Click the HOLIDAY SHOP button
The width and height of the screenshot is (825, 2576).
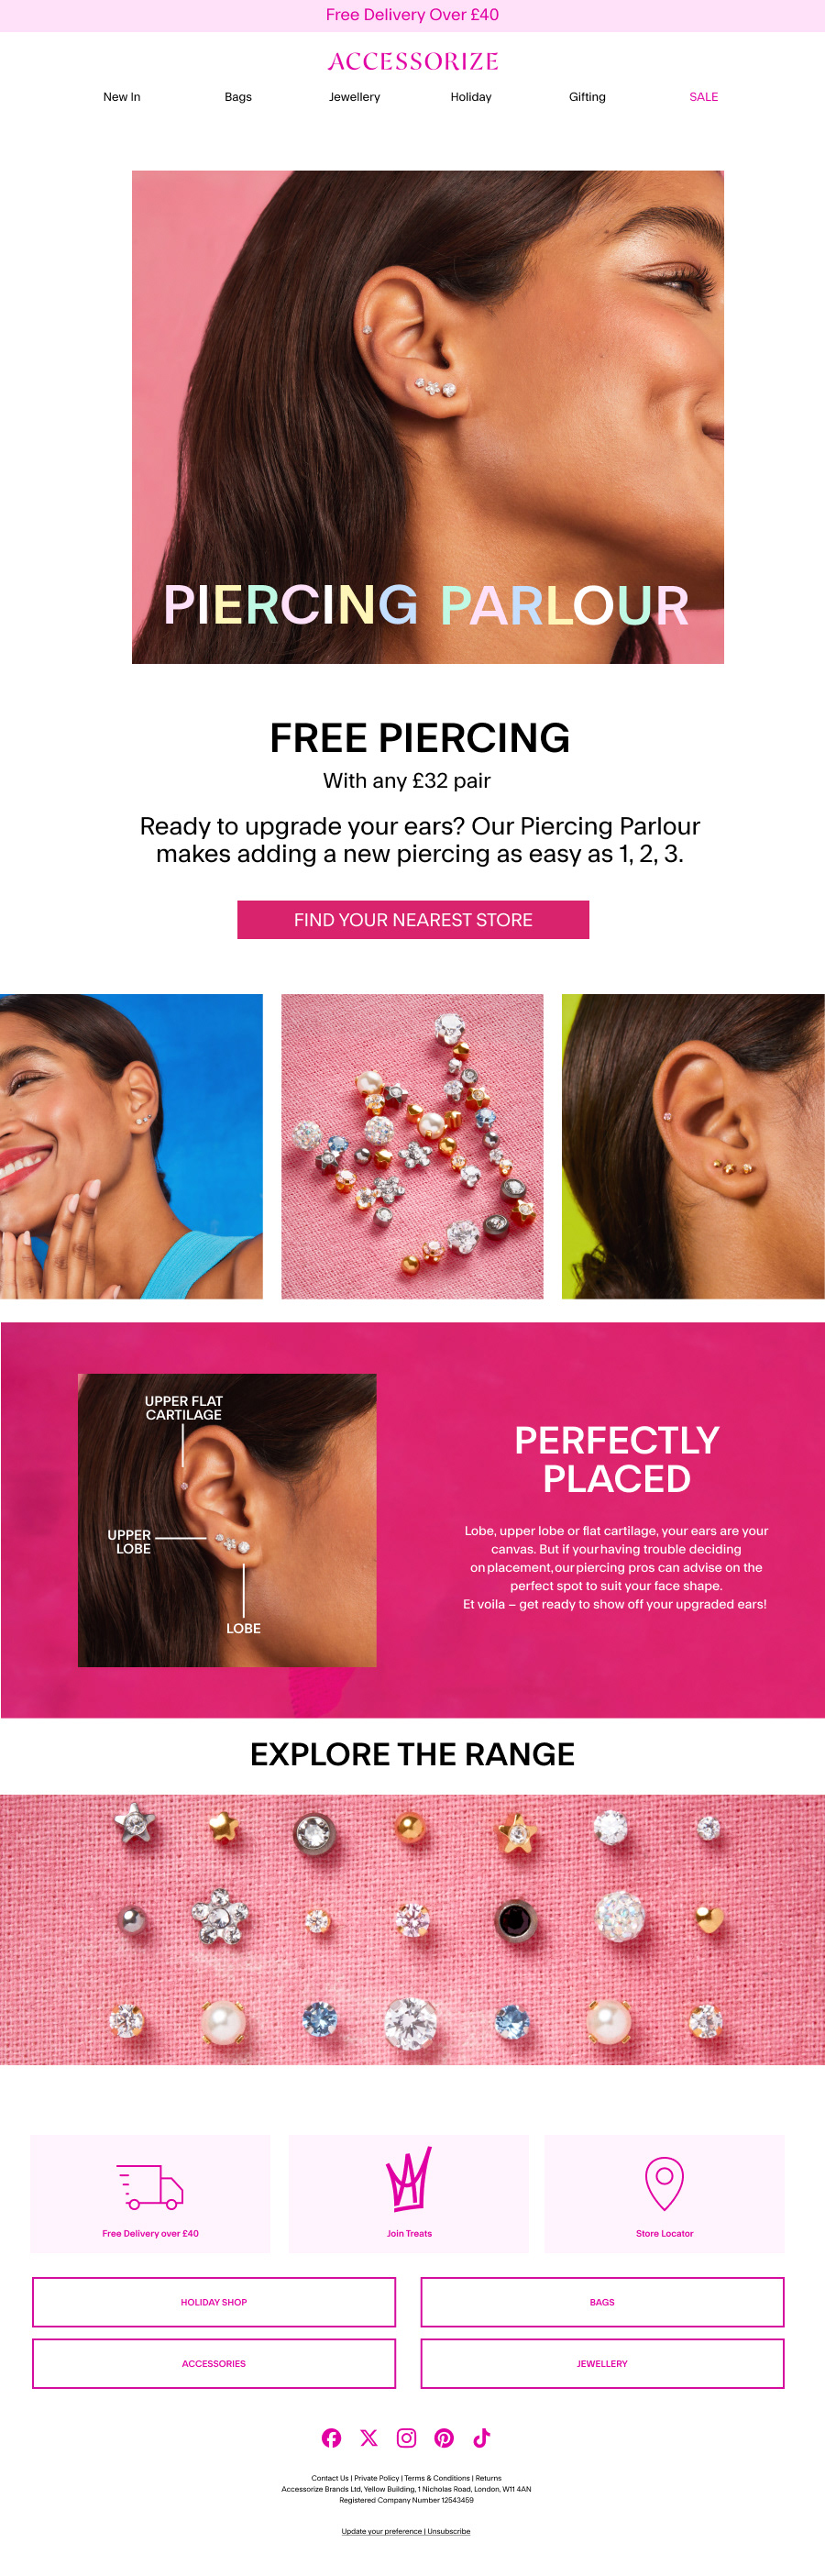pos(214,2301)
